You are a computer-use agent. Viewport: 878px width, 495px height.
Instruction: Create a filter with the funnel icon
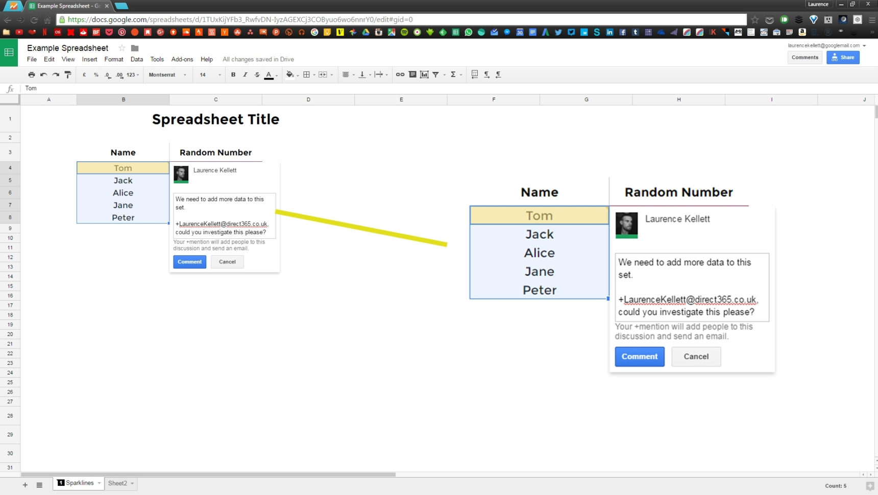click(x=435, y=75)
